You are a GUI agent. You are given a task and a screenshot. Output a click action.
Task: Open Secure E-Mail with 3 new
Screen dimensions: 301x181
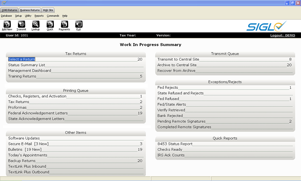click(28, 144)
